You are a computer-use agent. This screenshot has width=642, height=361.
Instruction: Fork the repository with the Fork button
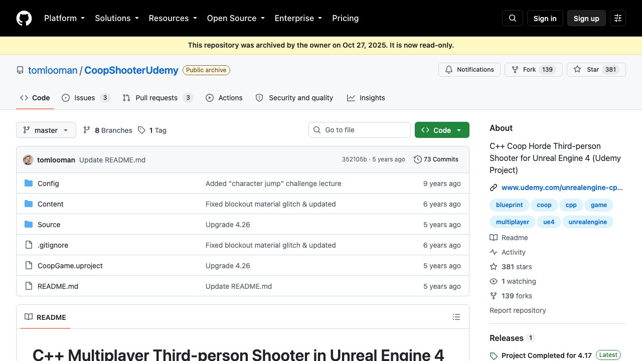(x=534, y=70)
